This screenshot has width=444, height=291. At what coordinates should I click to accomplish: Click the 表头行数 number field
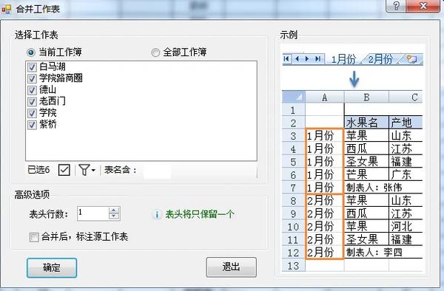coord(93,213)
